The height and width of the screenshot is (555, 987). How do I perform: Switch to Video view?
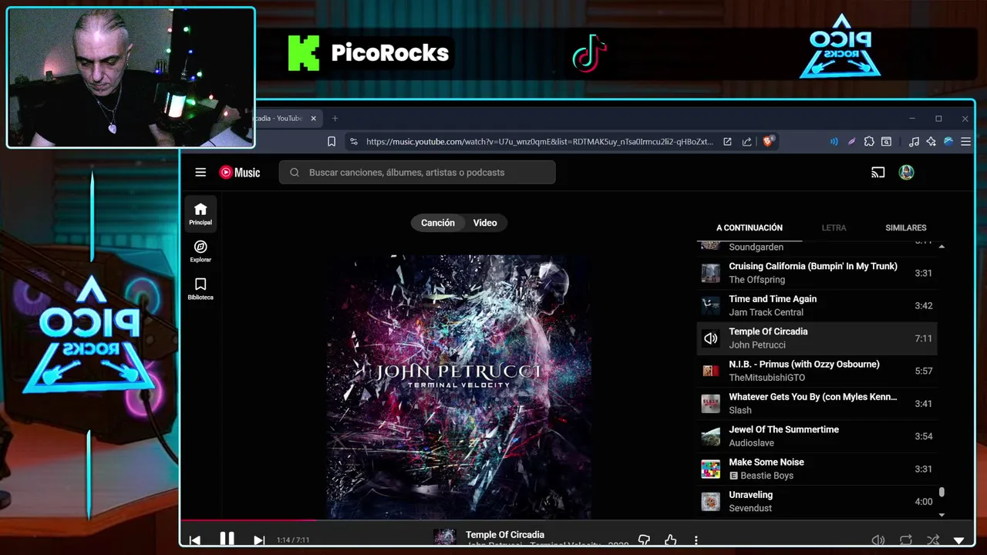(x=485, y=223)
